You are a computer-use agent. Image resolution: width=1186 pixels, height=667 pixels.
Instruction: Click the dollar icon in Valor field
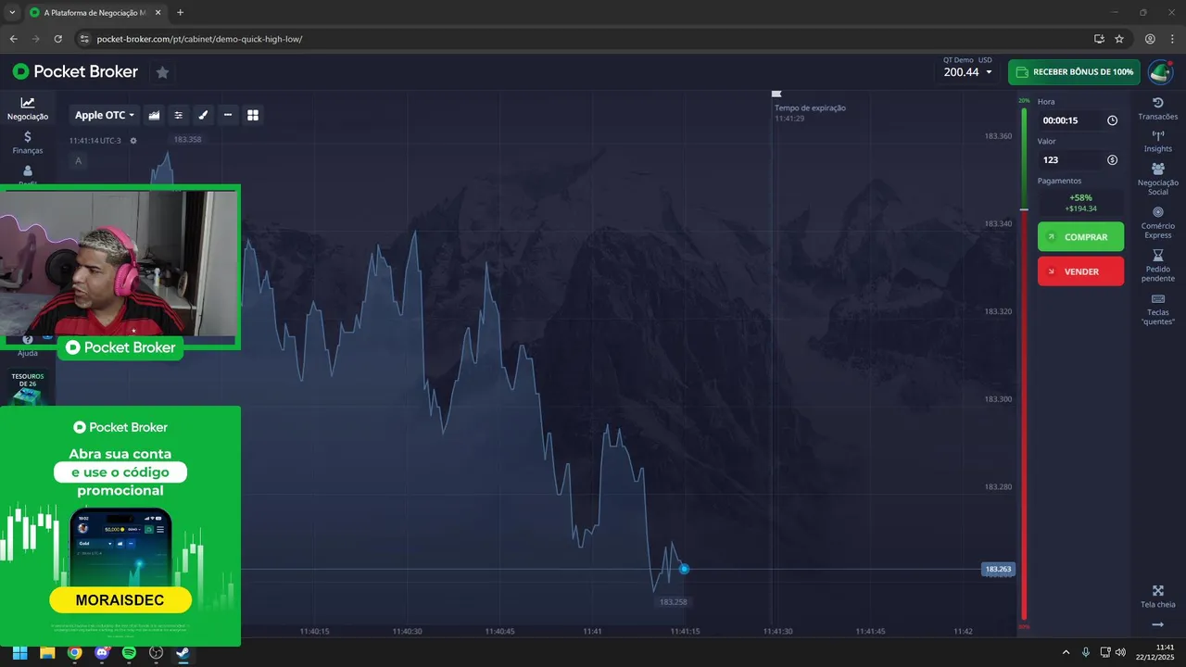click(x=1112, y=159)
